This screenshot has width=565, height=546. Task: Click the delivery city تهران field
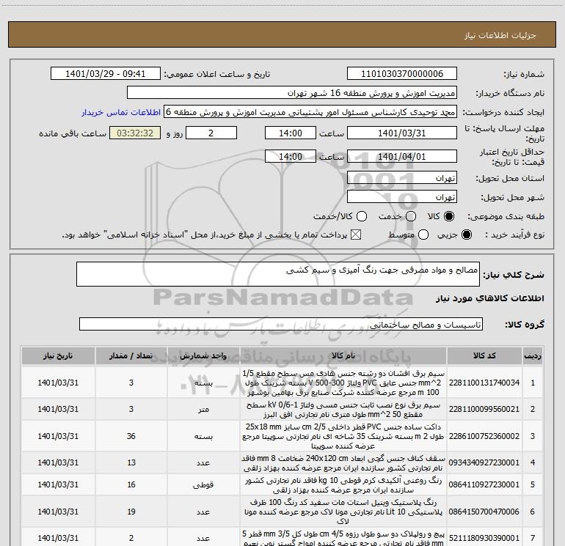(x=402, y=197)
